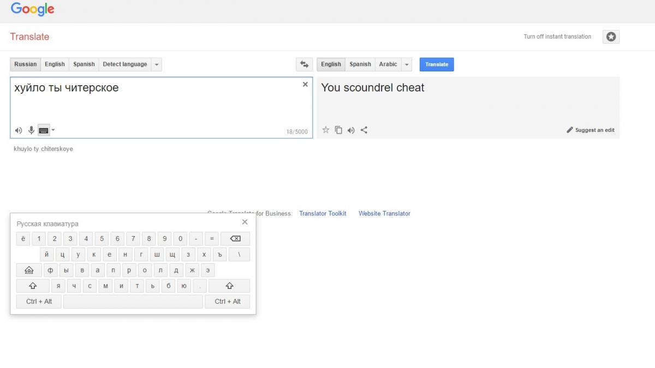655x368 pixels.
Task: Click the space bar on virtual keyboard
Action: click(x=133, y=301)
